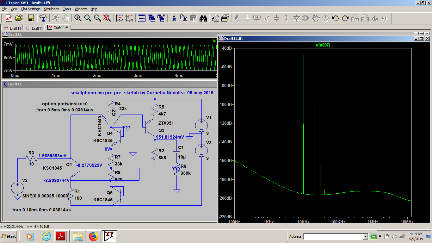Click the Halt simulation hand icon
The height and width of the screenshot is (243, 432).
(65, 18)
